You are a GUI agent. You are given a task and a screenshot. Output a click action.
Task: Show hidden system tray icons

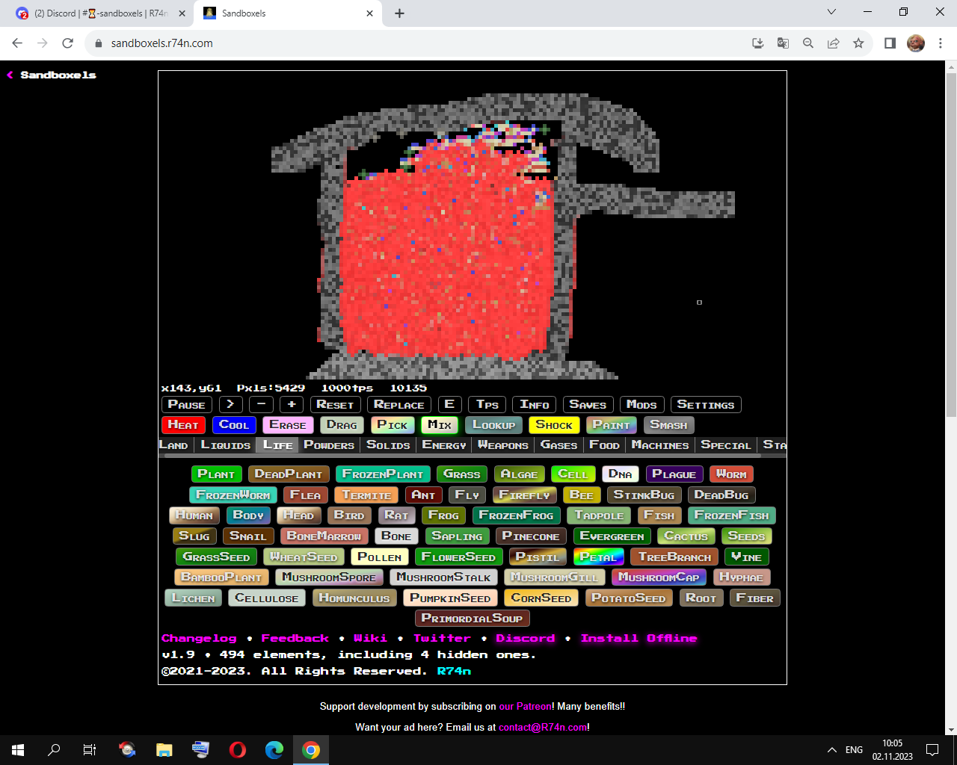[x=831, y=750]
